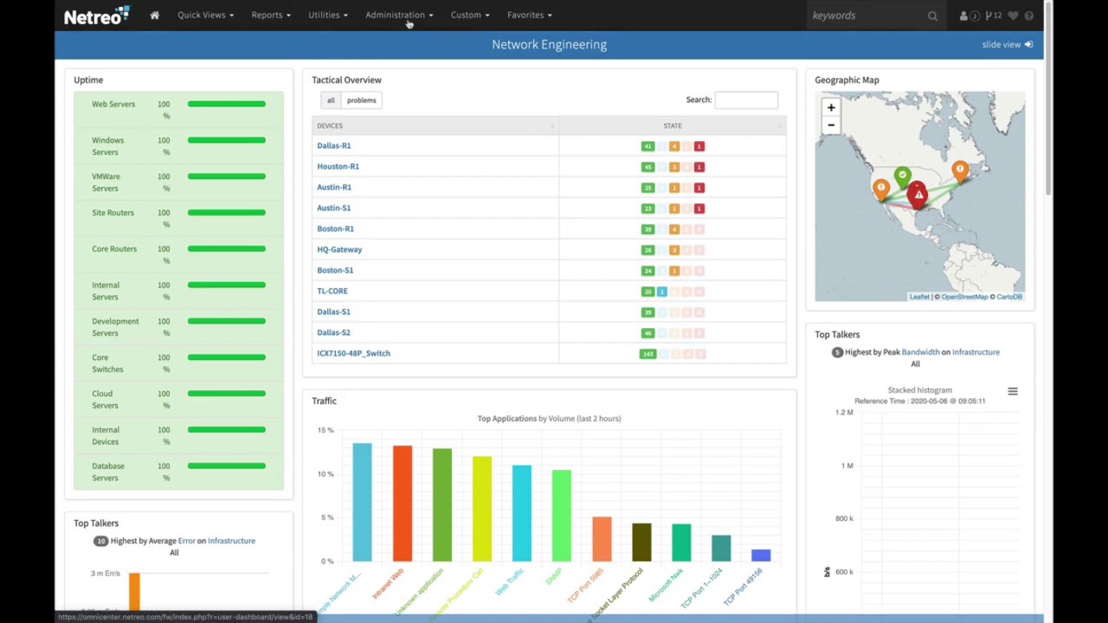The image size is (1108, 623).
Task: Open the Dallas-R1 device link
Action: (x=334, y=146)
